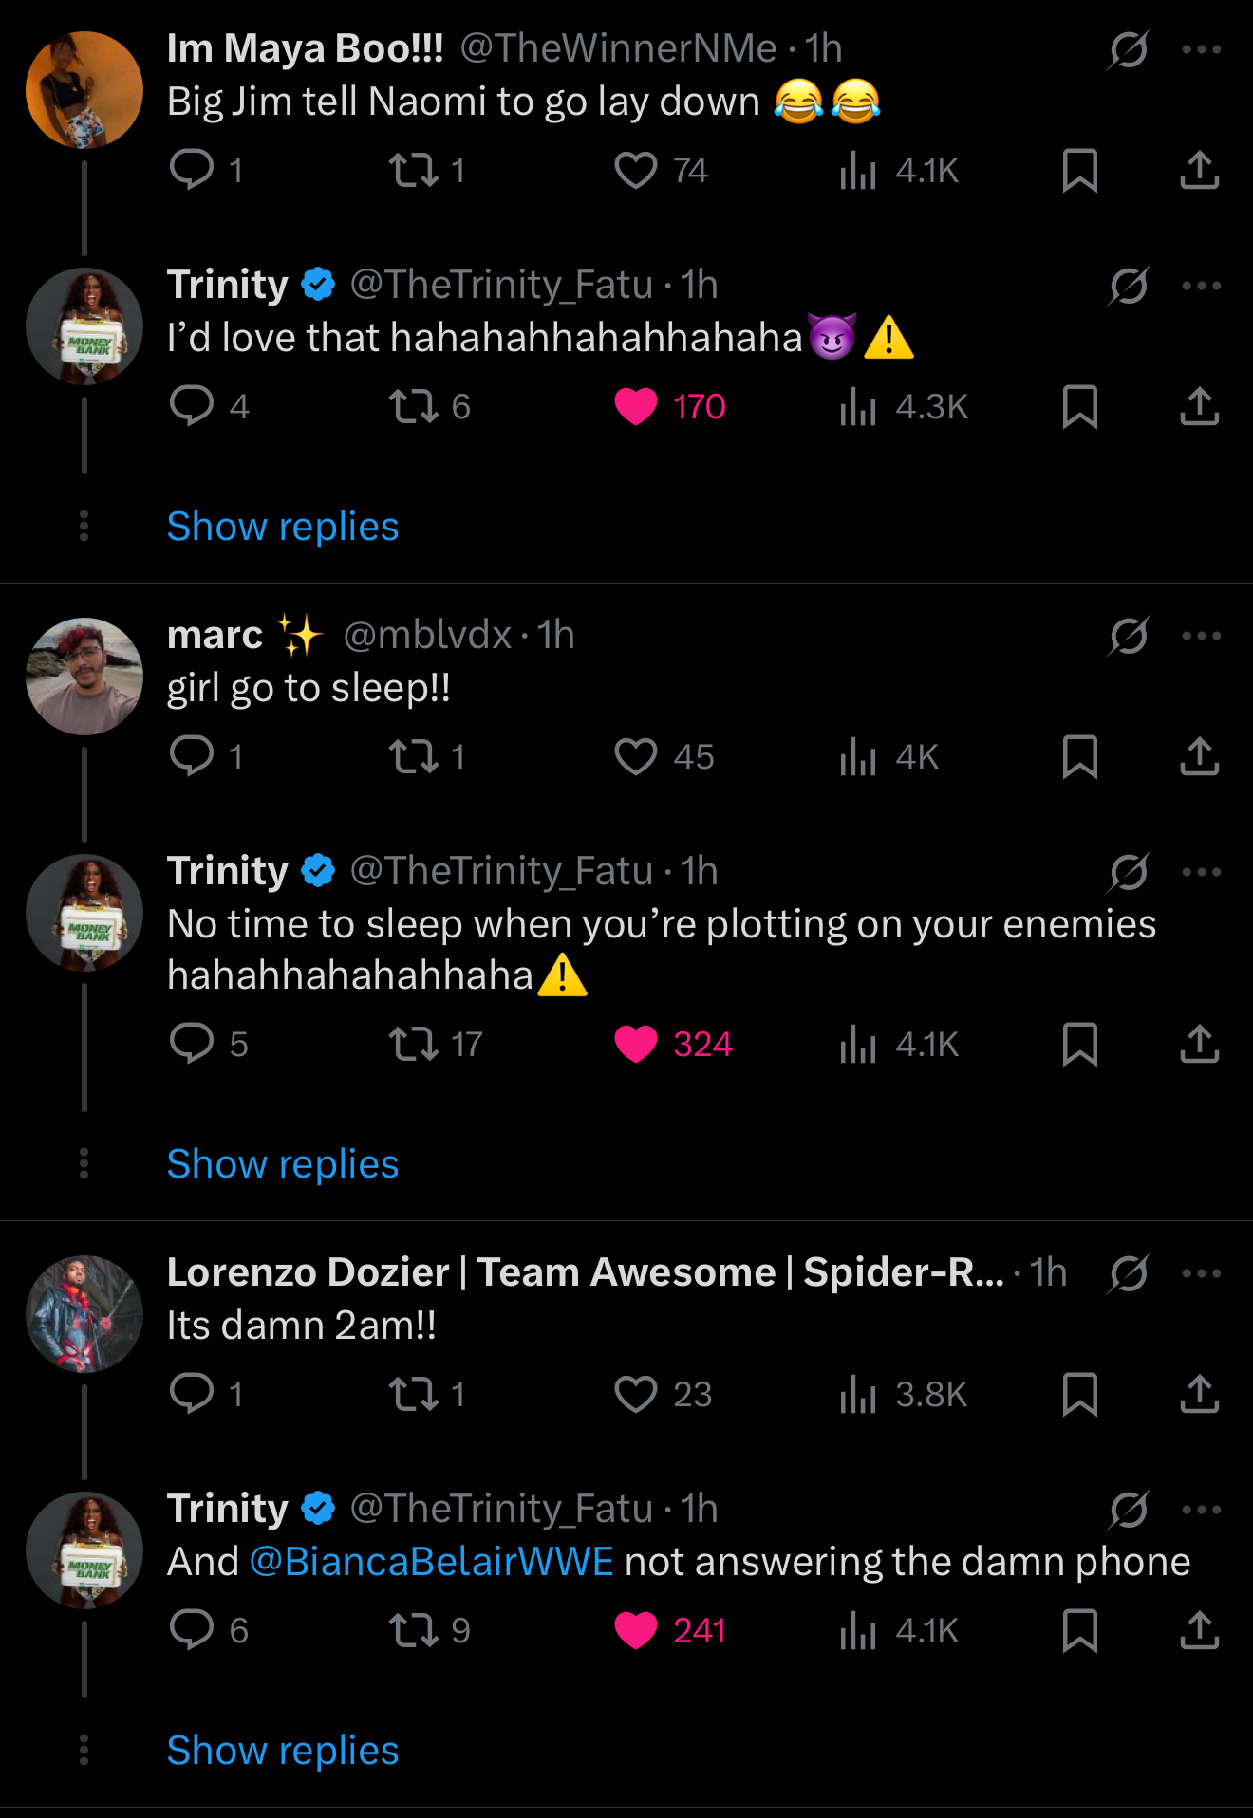Bookmark Trinity's 'I'd love that' tweet
Image resolution: width=1253 pixels, height=1818 pixels.
tap(1080, 407)
